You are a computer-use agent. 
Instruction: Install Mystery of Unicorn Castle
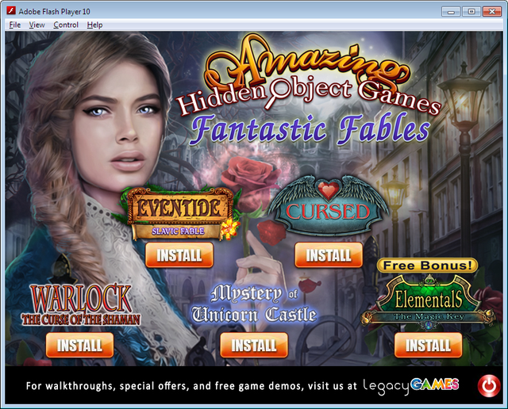254,345
